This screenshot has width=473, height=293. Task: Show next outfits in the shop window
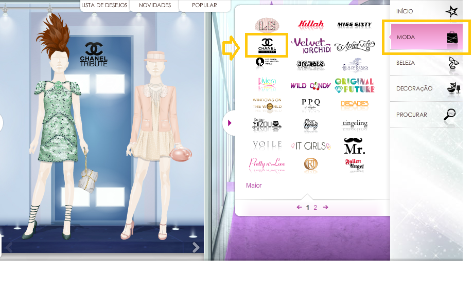[x=196, y=247]
